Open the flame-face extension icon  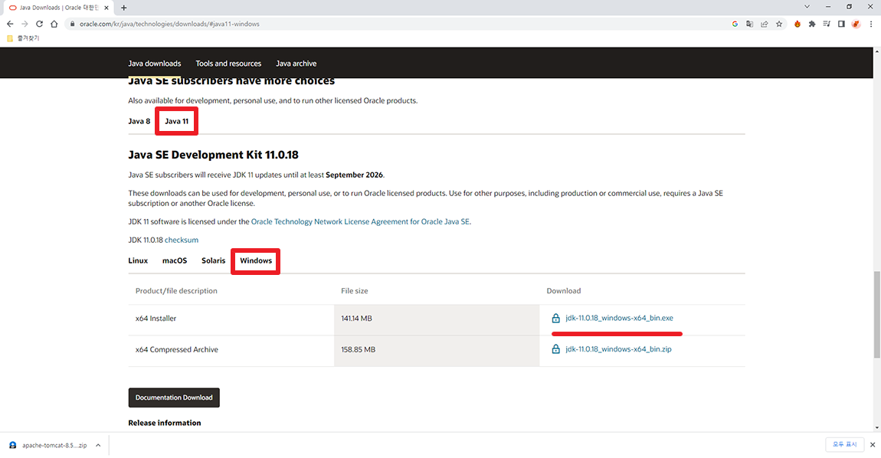797,25
